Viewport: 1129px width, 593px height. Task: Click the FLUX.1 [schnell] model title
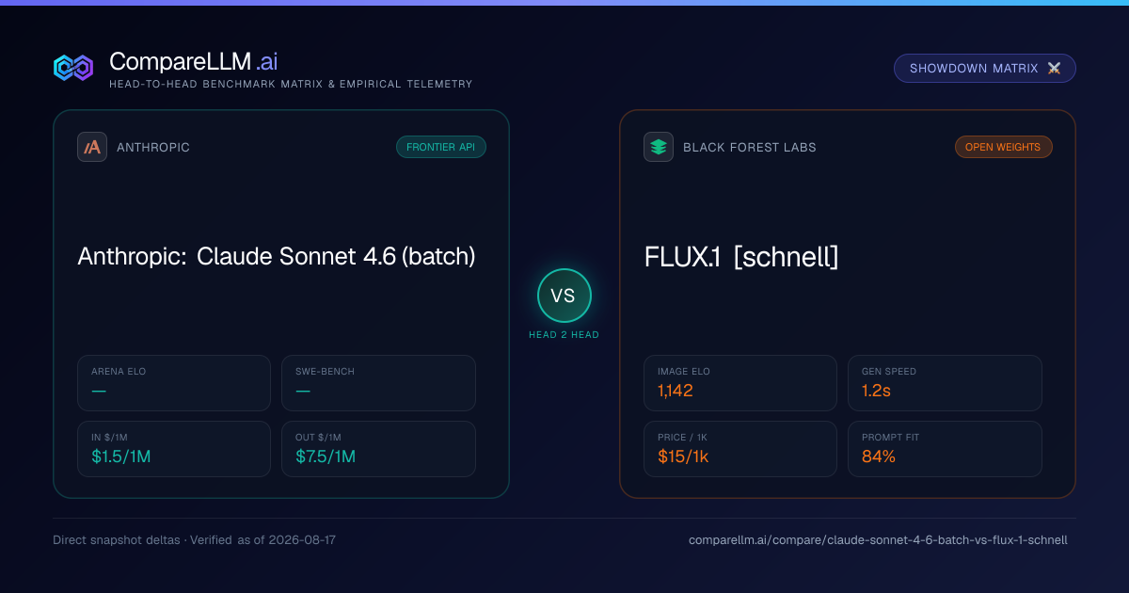tap(741, 257)
